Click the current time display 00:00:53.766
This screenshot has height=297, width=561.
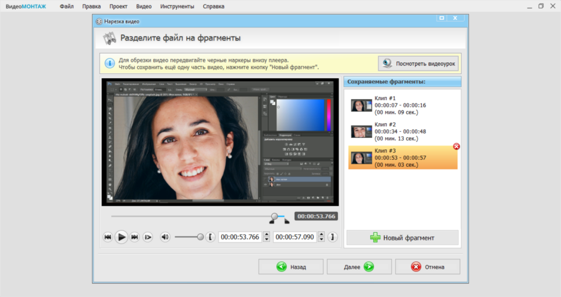[x=316, y=216]
